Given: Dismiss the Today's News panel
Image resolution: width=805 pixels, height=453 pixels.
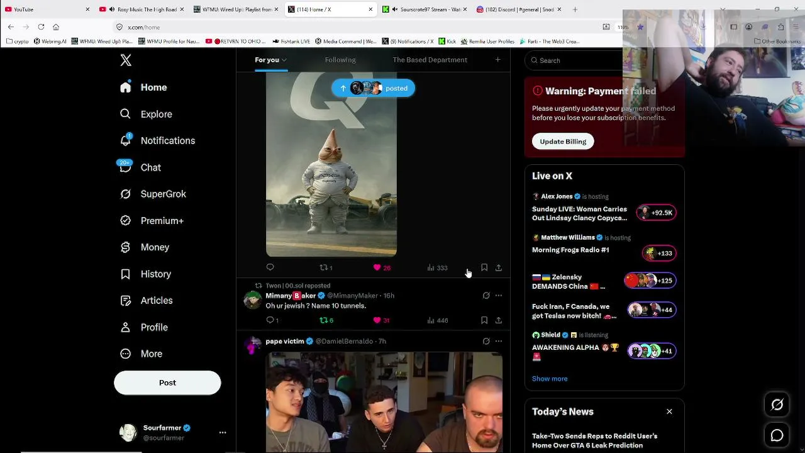Looking at the screenshot, I should pos(669,411).
